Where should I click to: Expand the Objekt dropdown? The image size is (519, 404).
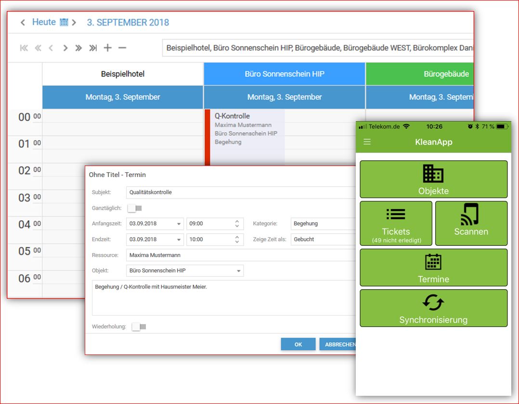pos(239,271)
